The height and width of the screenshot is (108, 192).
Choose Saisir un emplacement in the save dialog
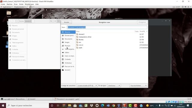[x=68, y=56]
